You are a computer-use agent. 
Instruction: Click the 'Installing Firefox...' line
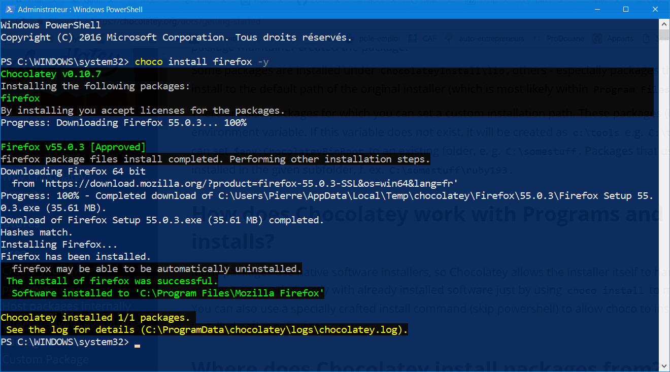pyautogui.click(x=59, y=245)
